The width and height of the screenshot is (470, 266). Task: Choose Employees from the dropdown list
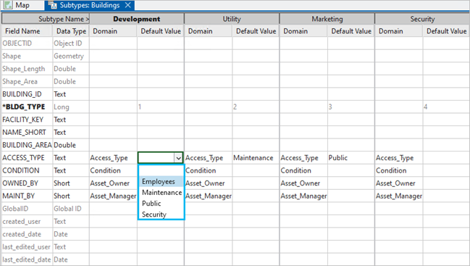[161, 182]
